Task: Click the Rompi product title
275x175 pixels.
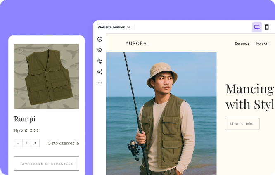Action: coord(25,119)
